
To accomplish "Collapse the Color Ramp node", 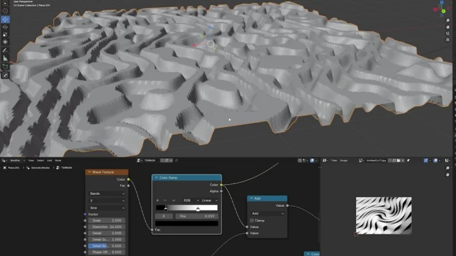I will (156, 178).
